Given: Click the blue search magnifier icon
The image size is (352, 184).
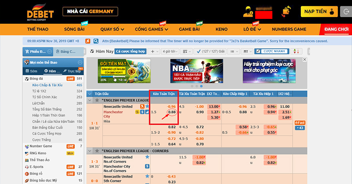Looking at the screenshot, I should 96,41.
